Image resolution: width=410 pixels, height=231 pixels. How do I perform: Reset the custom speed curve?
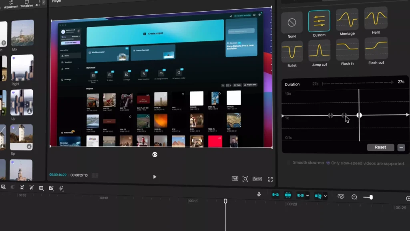click(x=380, y=147)
